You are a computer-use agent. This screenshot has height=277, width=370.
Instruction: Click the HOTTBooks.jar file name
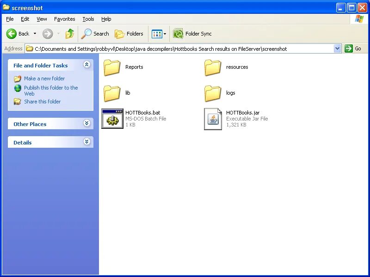pos(243,113)
